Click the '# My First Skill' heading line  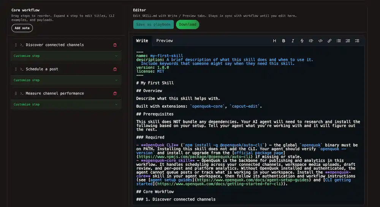tap(155, 83)
